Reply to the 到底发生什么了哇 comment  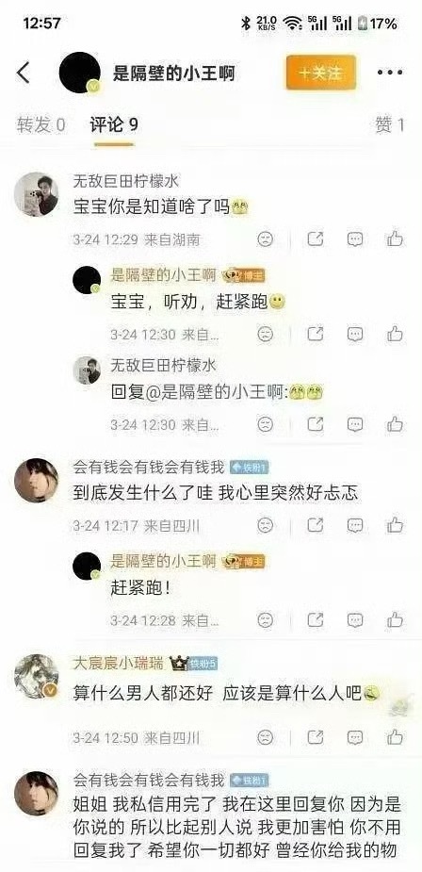click(355, 525)
